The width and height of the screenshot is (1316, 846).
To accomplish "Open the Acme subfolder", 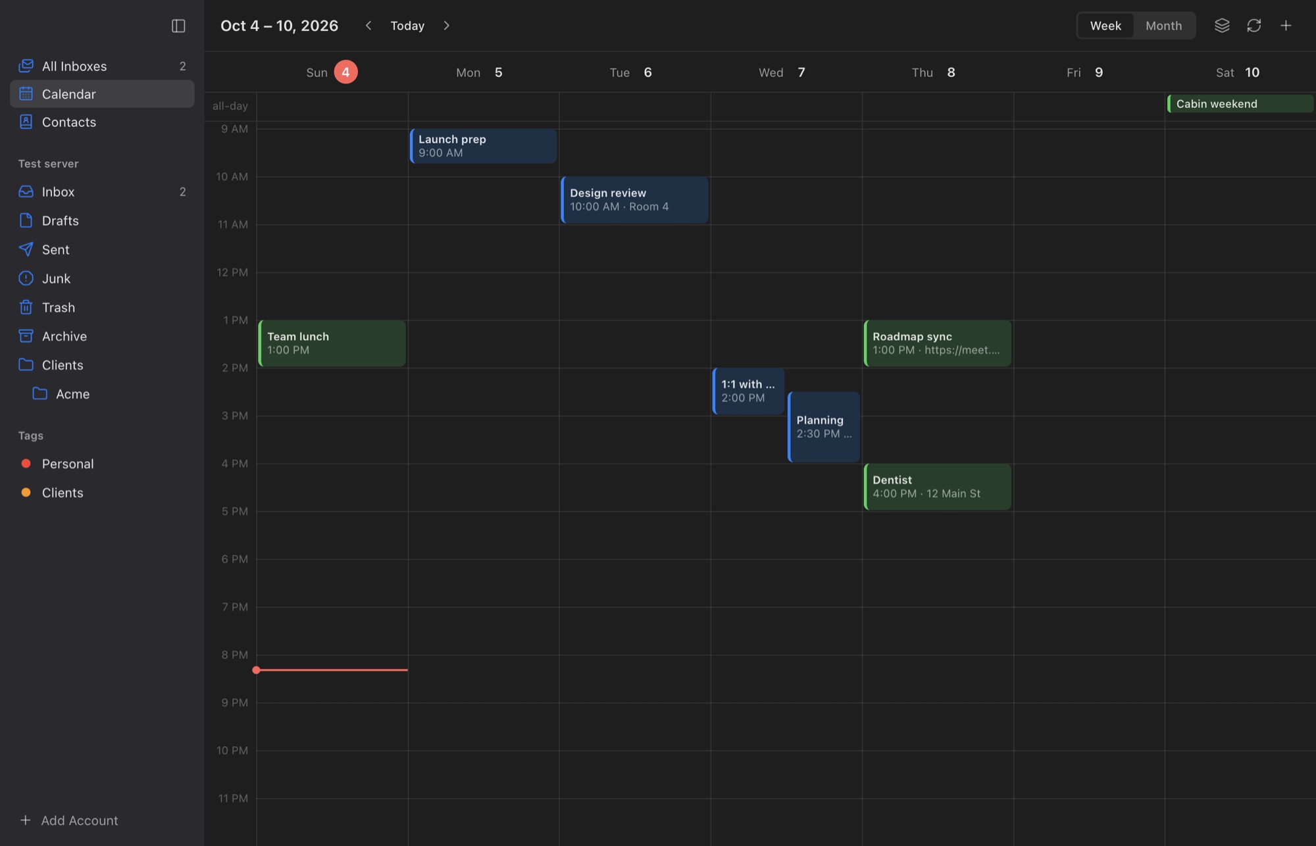I will (102, 394).
